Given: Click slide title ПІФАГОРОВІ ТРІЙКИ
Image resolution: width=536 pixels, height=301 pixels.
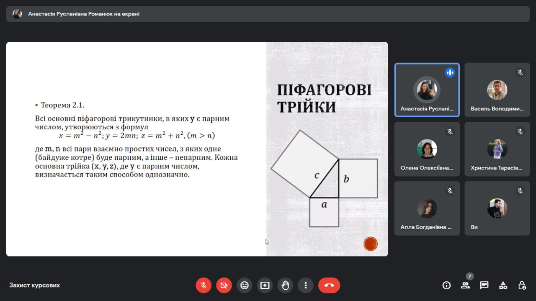Looking at the screenshot, I should [x=324, y=99].
